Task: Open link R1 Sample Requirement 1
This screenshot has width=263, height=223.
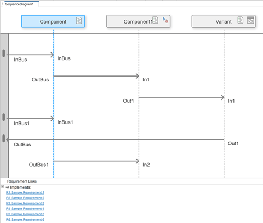Action: point(25,192)
